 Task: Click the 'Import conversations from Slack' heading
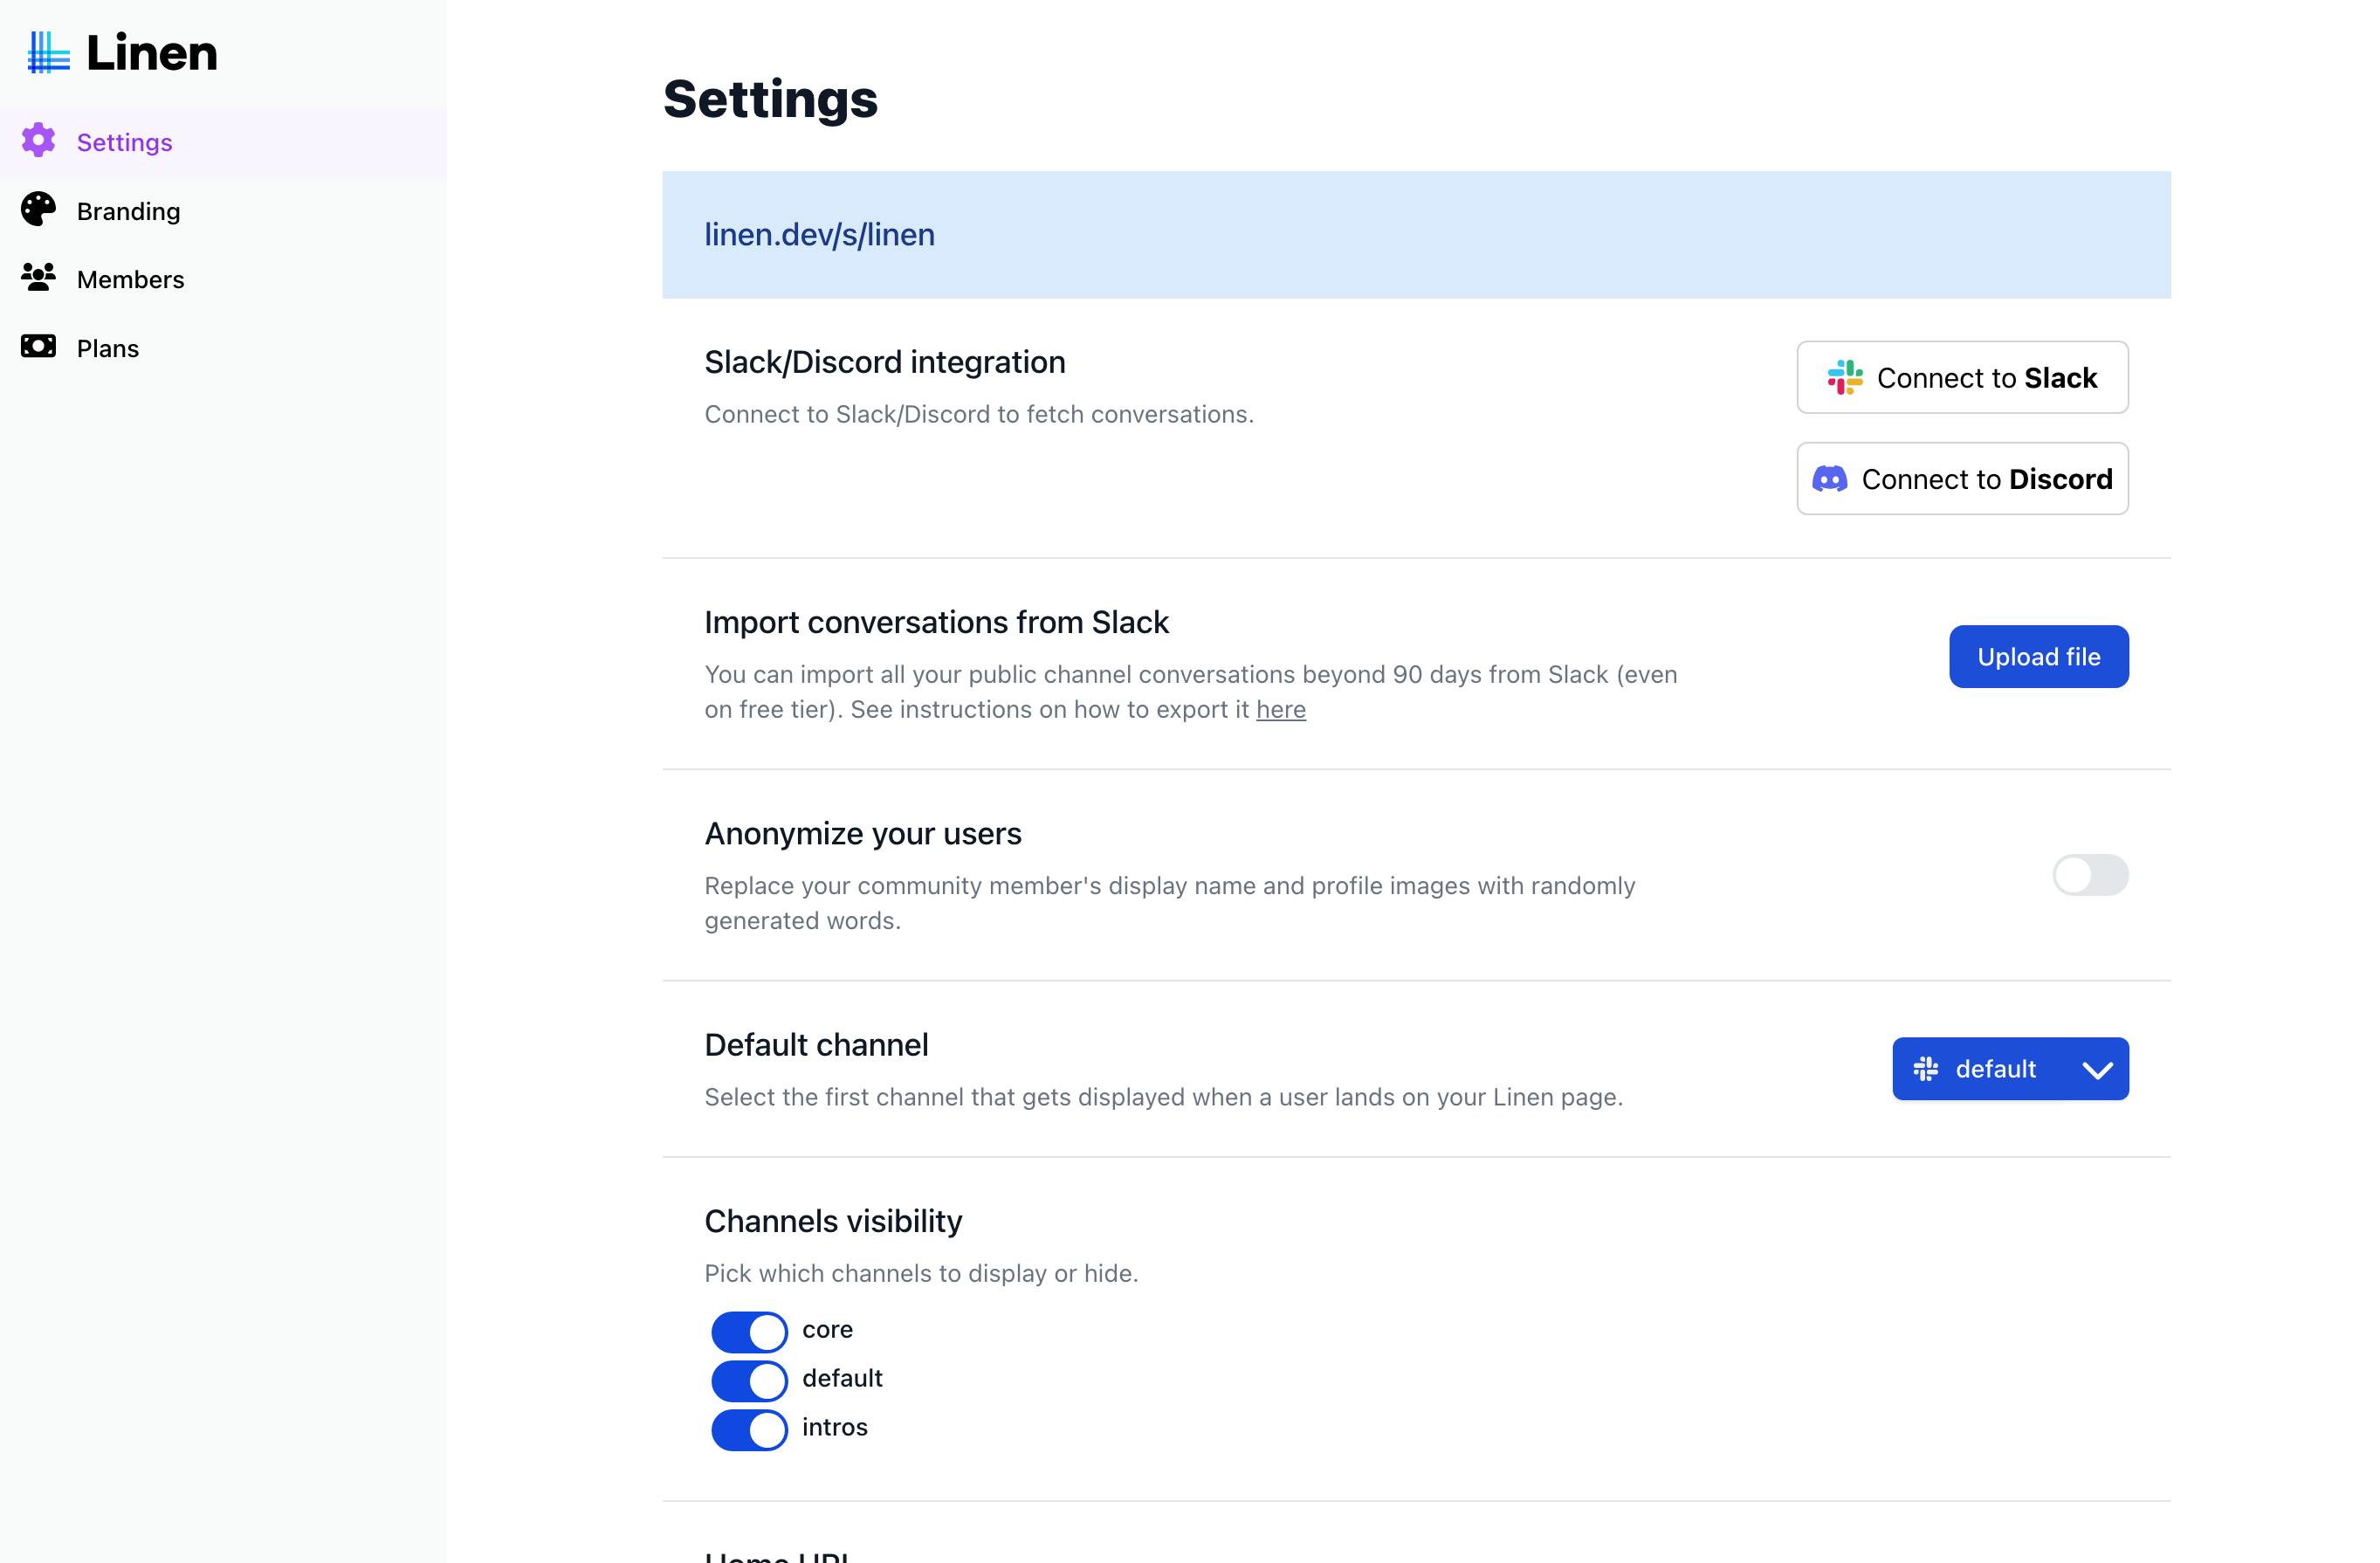tap(936, 622)
